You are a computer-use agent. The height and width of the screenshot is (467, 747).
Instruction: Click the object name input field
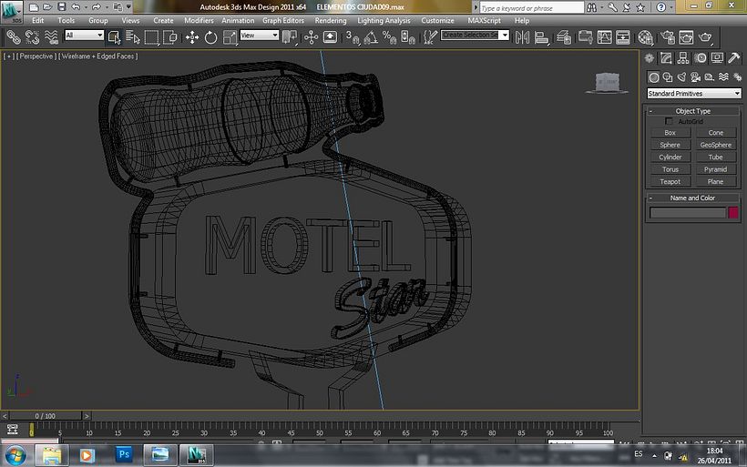(688, 212)
